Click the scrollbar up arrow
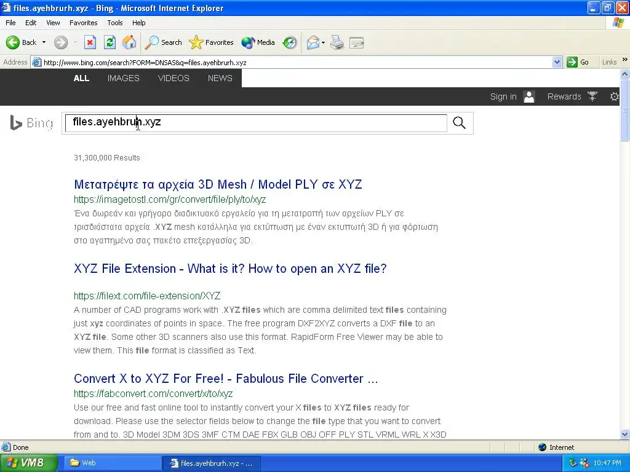Viewport: 630px width, 472px height. 625,74
